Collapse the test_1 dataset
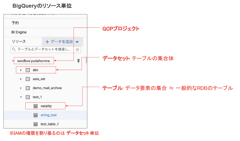240x141 pixels. [x=21, y=97]
